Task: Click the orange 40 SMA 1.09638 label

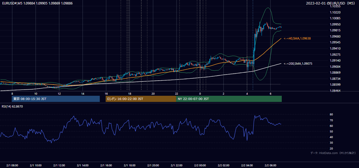Action: pyautogui.click(x=297, y=38)
